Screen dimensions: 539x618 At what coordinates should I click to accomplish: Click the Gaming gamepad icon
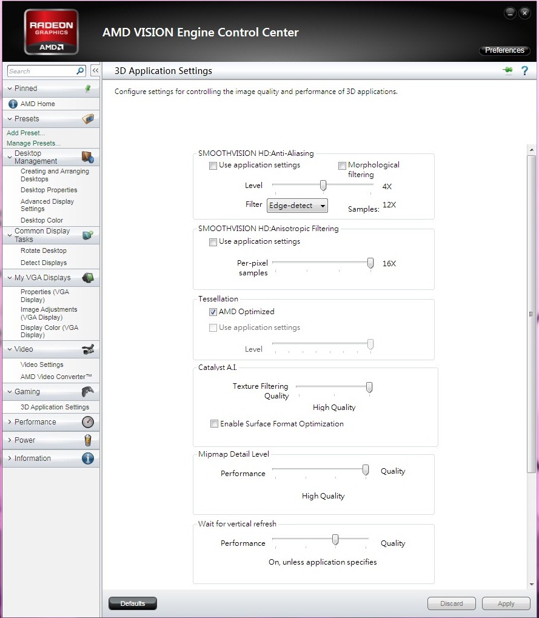pos(88,391)
